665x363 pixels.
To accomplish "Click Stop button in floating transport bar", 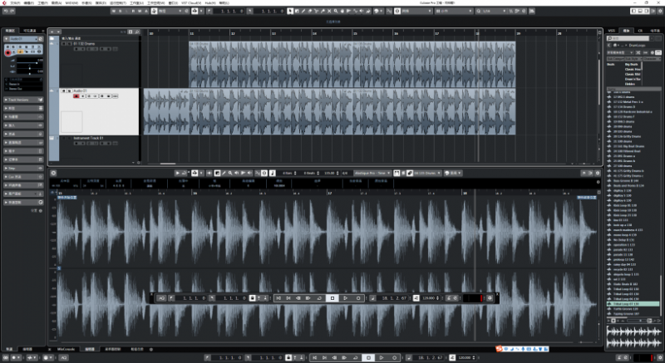I will coord(332,298).
